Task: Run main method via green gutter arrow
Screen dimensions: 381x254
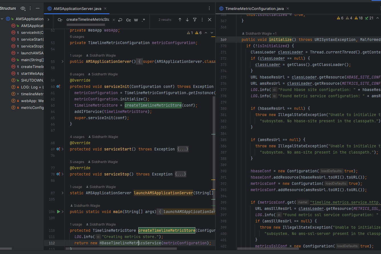Action: (x=58, y=212)
